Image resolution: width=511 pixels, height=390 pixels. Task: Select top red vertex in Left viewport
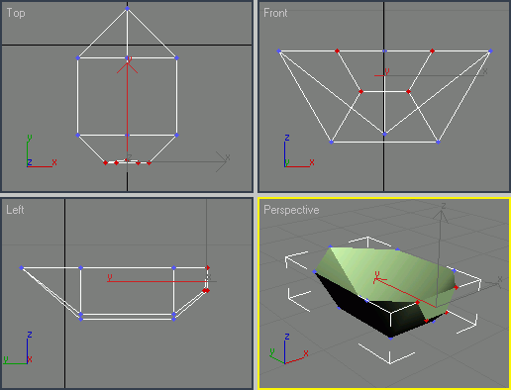(x=208, y=267)
